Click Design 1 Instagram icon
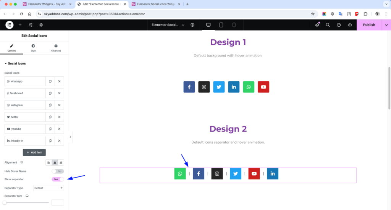This screenshot has width=391, height=210. (204, 87)
